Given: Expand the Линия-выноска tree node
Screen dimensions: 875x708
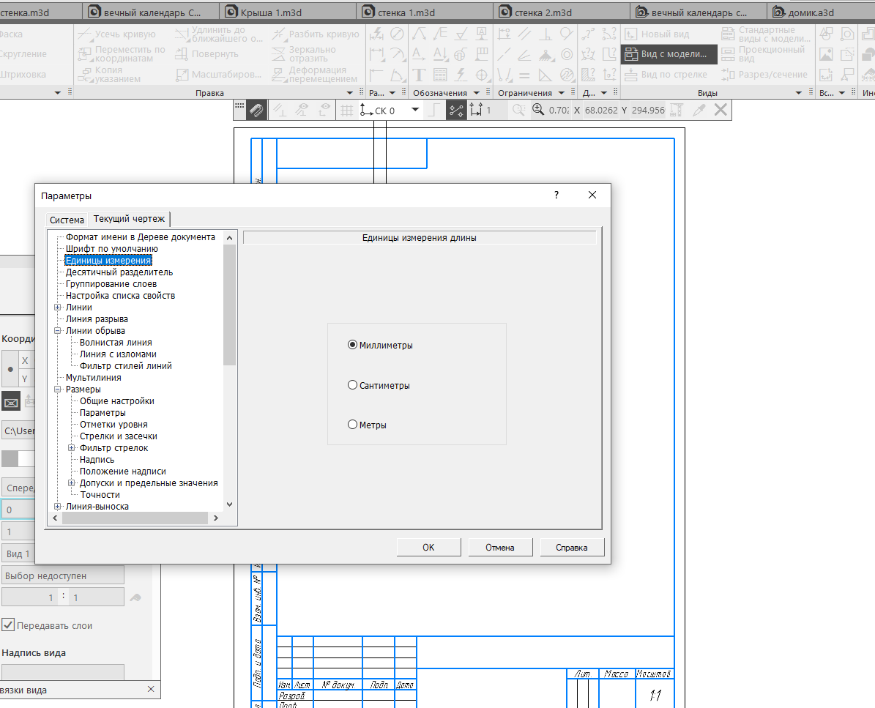Looking at the screenshot, I should 57,507.
